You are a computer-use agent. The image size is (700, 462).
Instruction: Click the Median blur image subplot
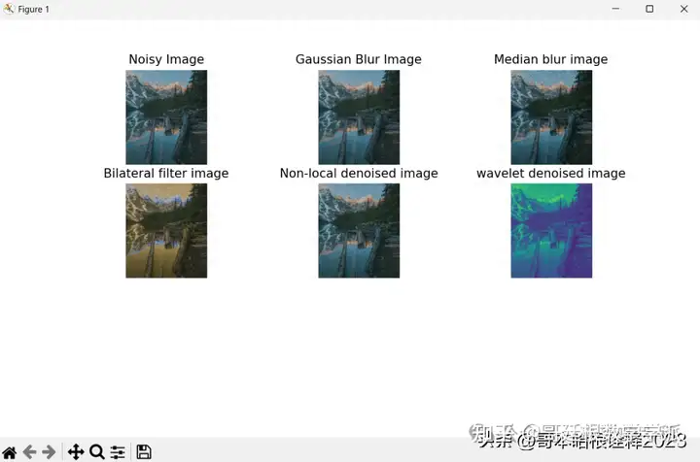pyautogui.click(x=551, y=117)
